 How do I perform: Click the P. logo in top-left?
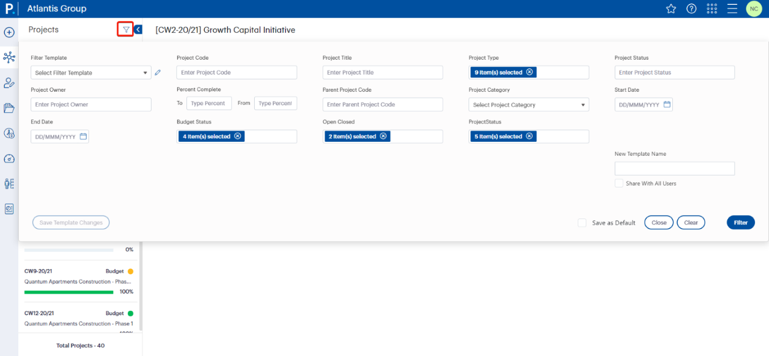9,9
